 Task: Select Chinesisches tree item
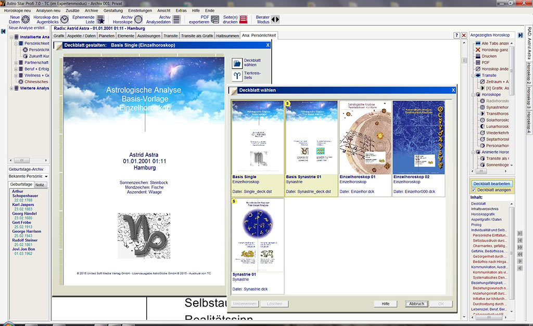[36, 82]
